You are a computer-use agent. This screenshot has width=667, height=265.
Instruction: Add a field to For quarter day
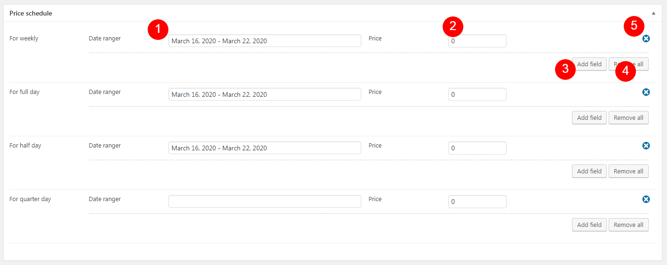pyautogui.click(x=589, y=225)
